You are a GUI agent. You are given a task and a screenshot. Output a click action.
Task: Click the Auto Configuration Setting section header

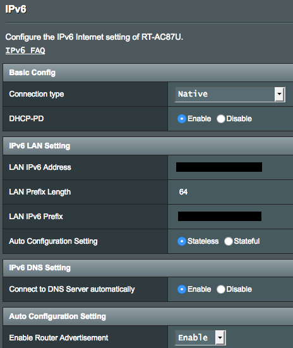[148, 316]
